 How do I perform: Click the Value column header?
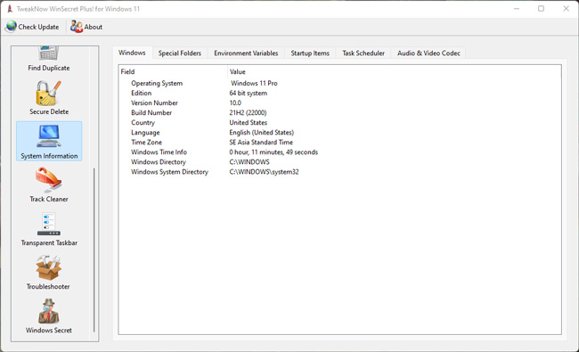(x=394, y=71)
